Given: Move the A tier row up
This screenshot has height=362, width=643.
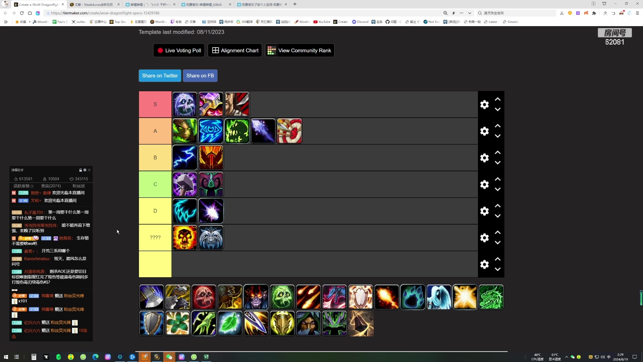Looking at the screenshot, I should [x=498, y=126].
